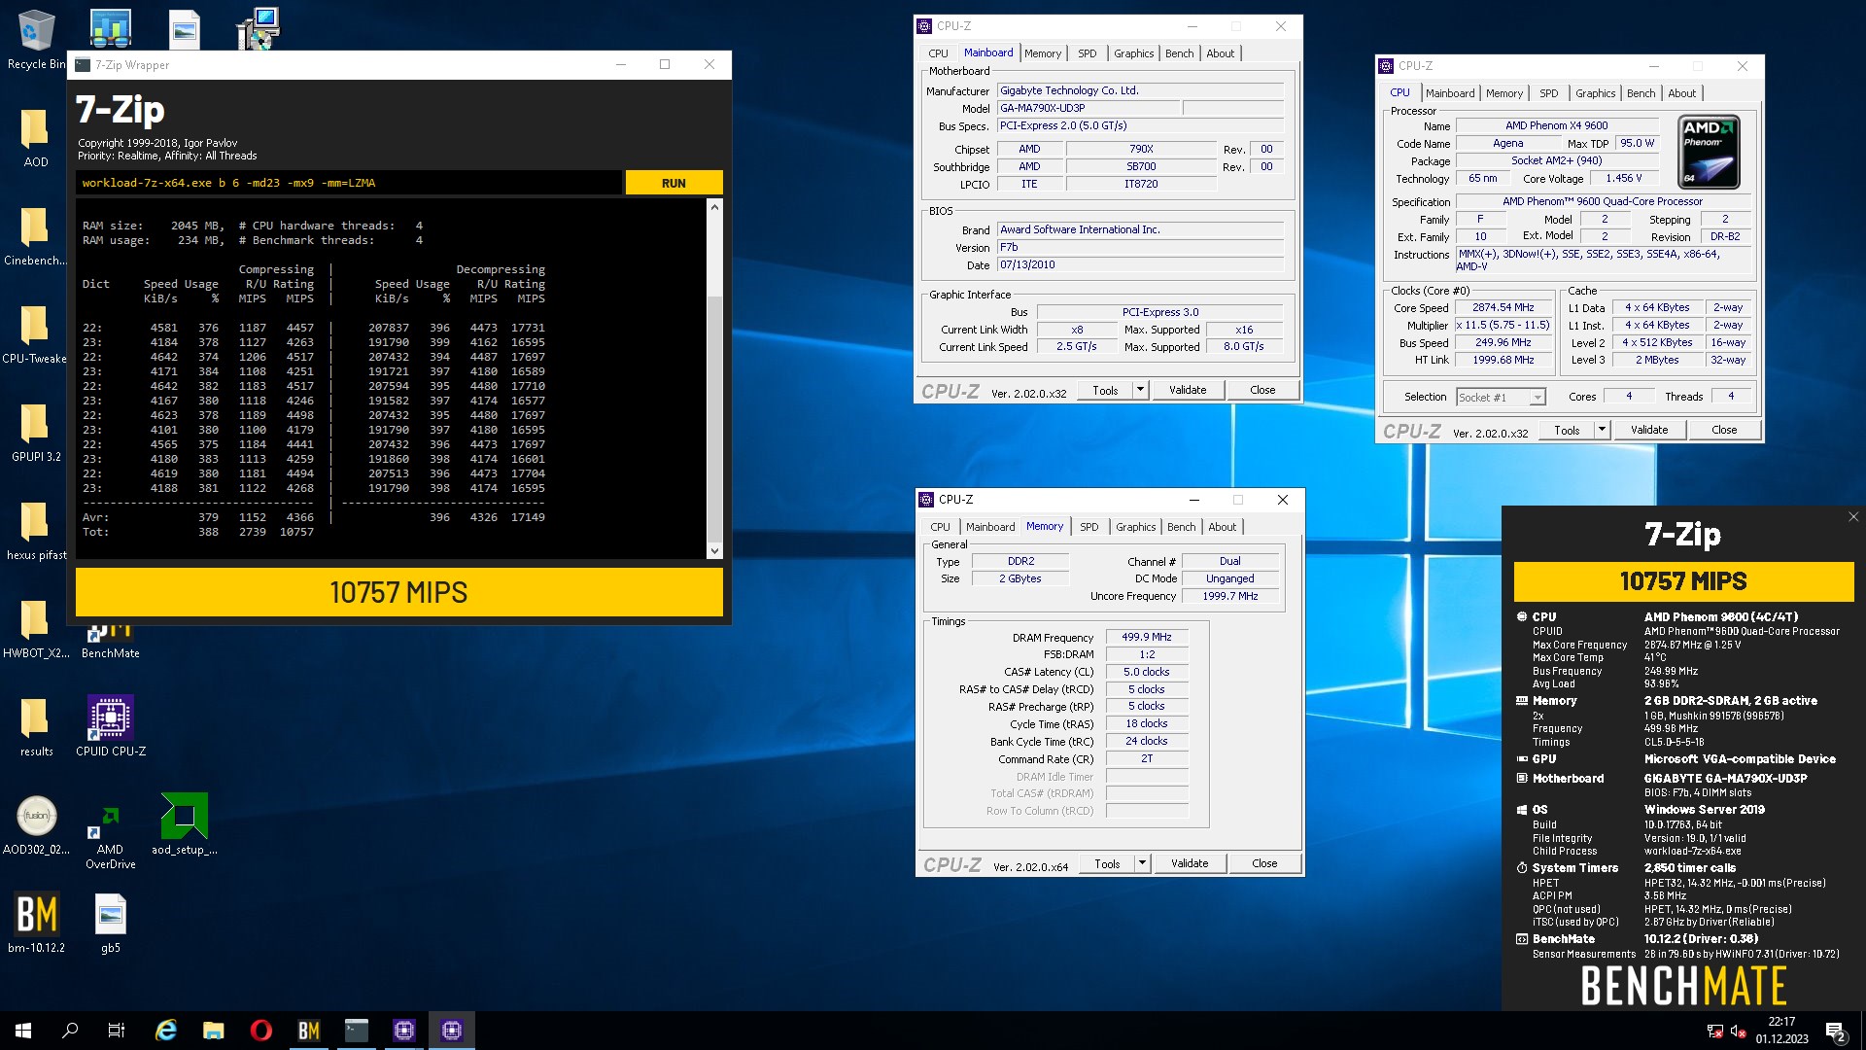The image size is (1866, 1050).
Task: Open the AOD302 fusion installer icon
Action: (36, 824)
